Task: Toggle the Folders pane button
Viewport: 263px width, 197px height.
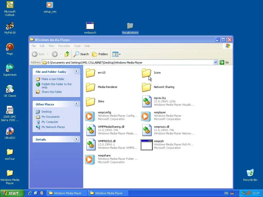Action: (100, 54)
